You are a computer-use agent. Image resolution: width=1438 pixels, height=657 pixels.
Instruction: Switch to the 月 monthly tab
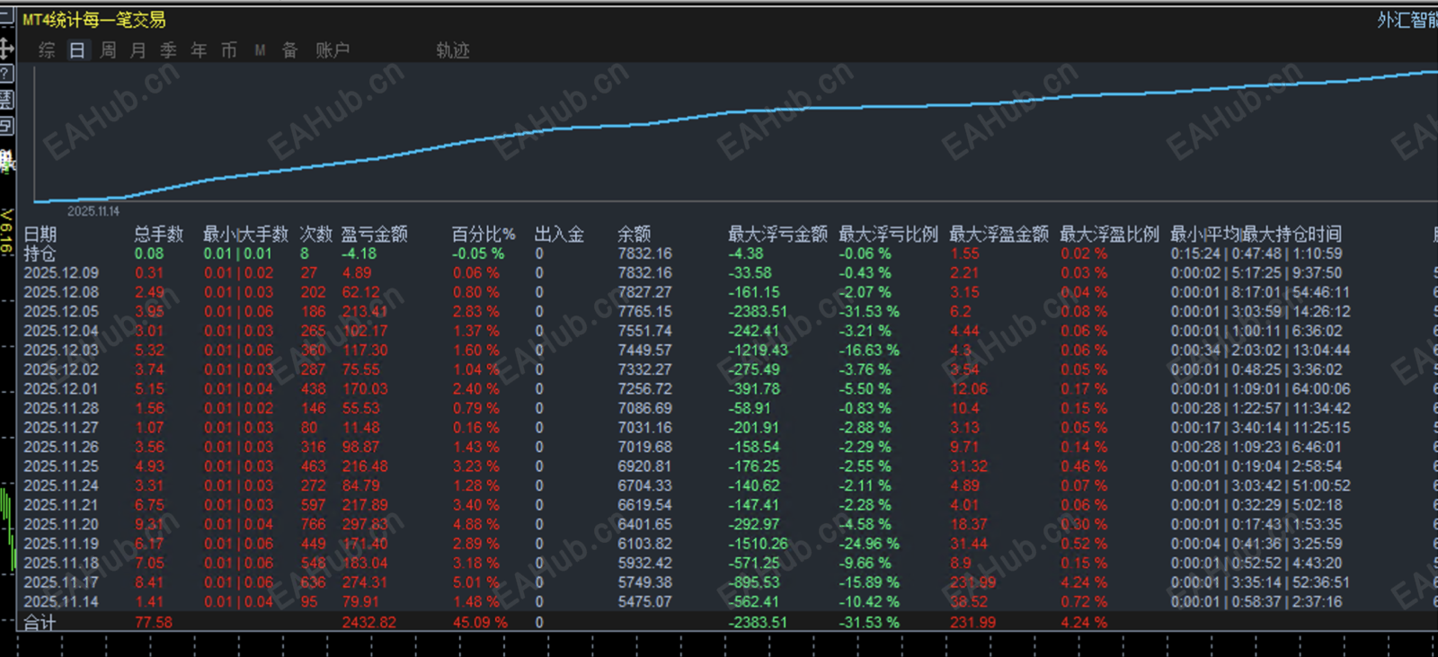pos(138,50)
